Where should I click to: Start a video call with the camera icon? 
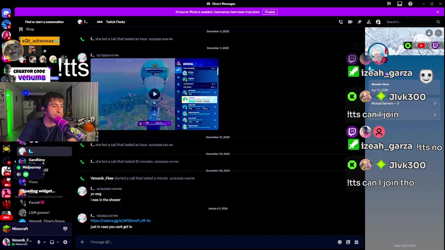(350, 22)
